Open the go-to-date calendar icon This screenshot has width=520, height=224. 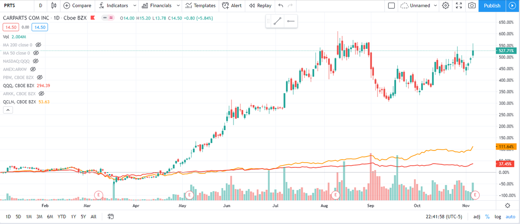tap(110, 216)
